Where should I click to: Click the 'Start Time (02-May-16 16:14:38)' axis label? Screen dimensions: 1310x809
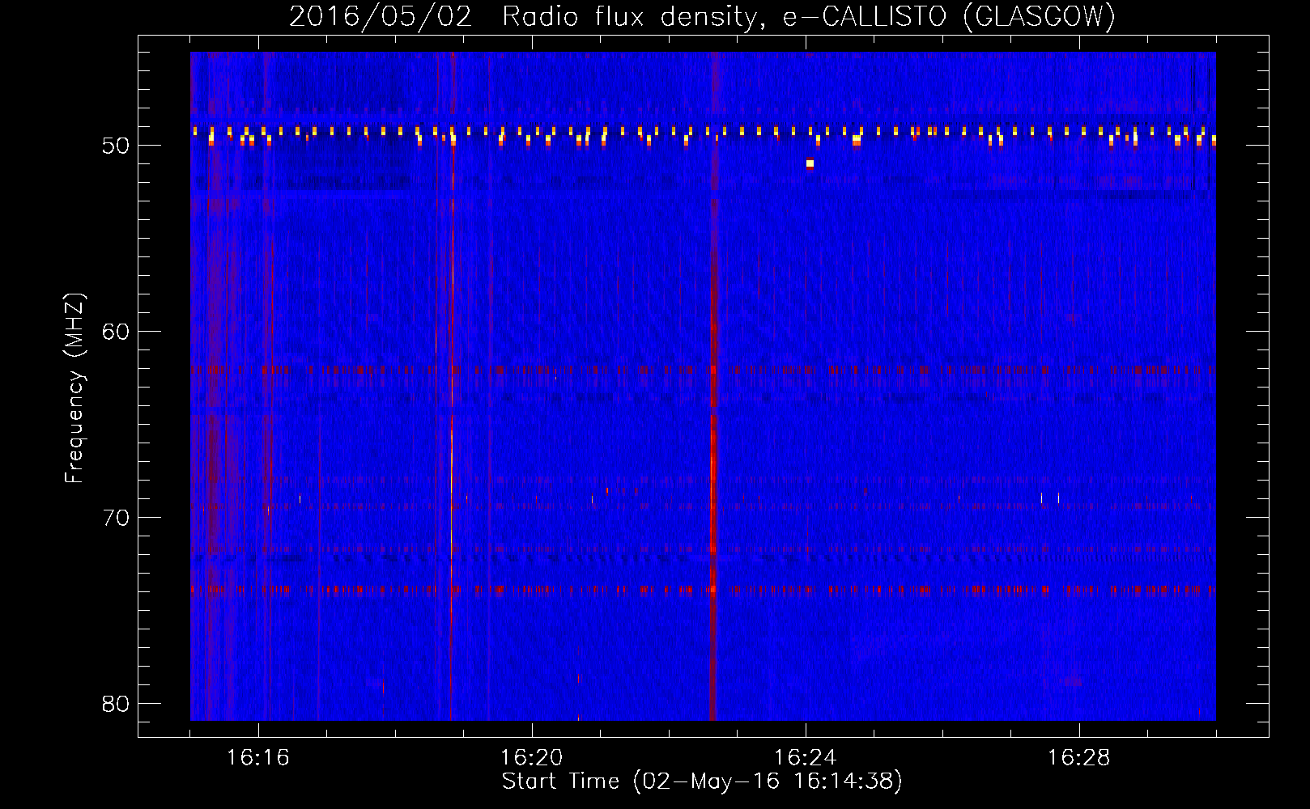click(x=701, y=781)
